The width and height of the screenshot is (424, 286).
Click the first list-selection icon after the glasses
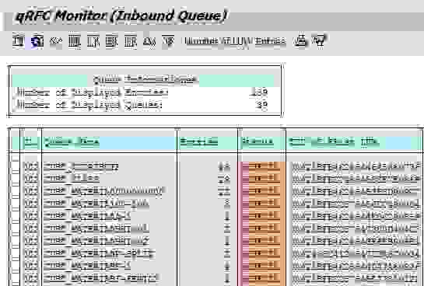click(75, 41)
